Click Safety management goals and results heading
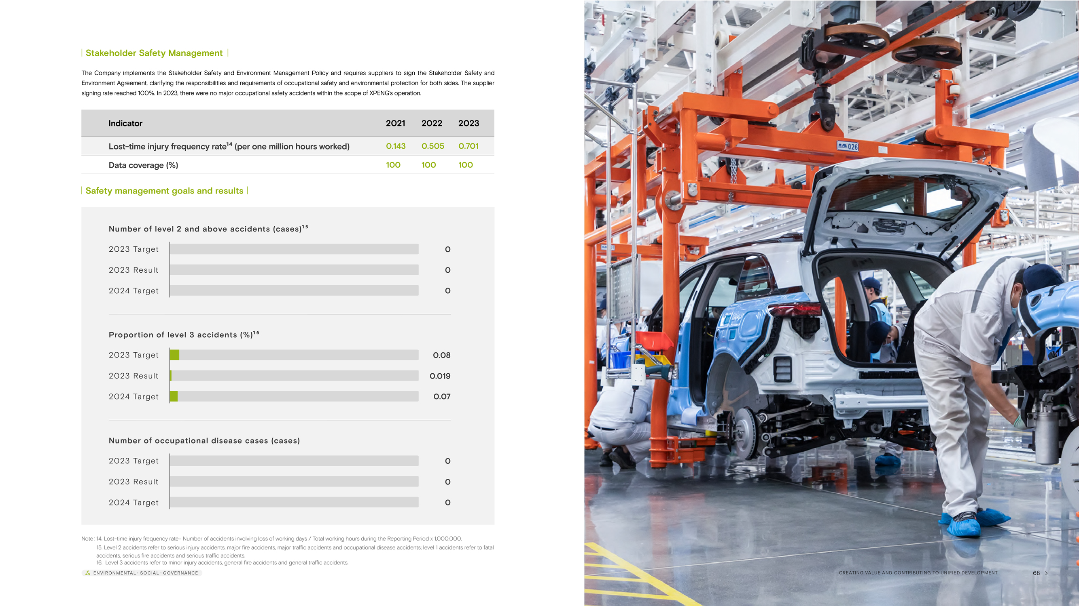The image size is (1079, 606). 164,191
